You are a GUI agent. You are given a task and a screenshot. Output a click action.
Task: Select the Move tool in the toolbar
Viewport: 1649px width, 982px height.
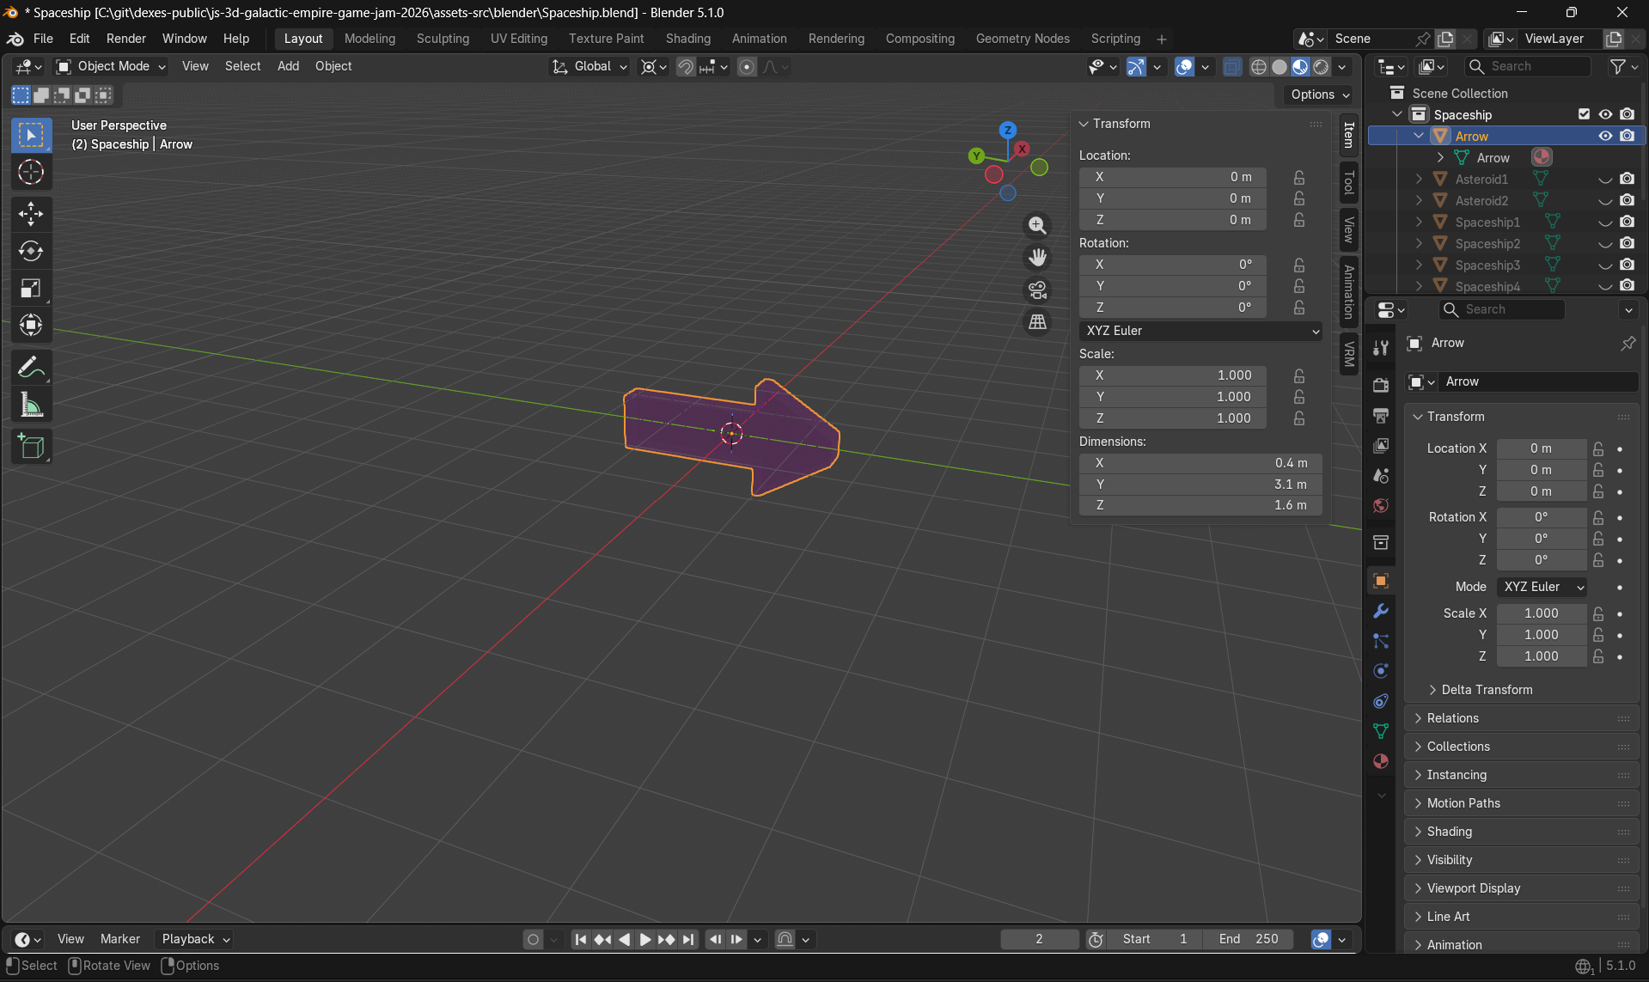click(x=31, y=214)
